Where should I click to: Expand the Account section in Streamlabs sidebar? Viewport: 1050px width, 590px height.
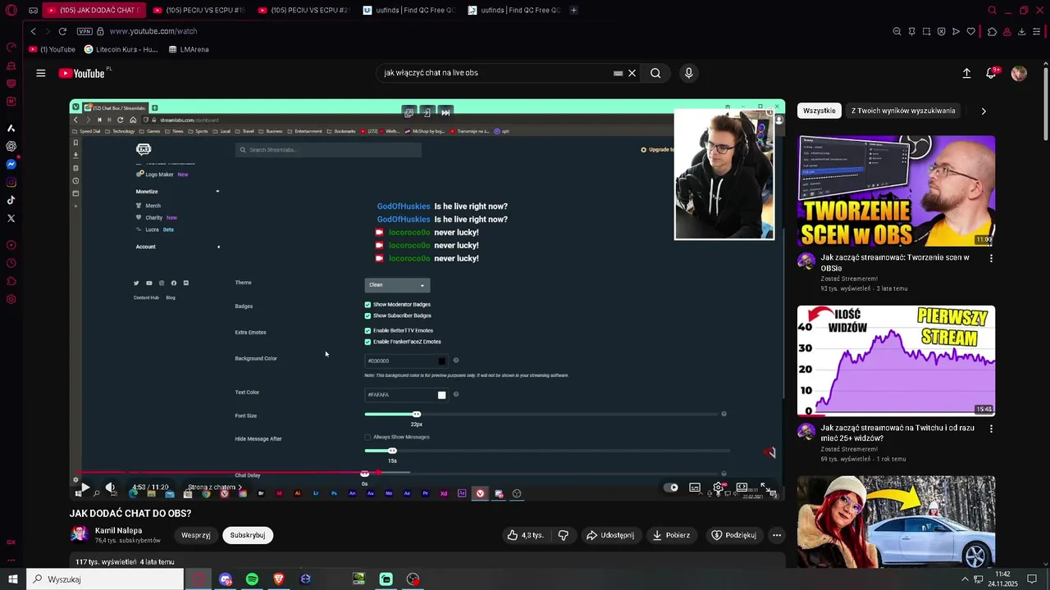point(218,247)
